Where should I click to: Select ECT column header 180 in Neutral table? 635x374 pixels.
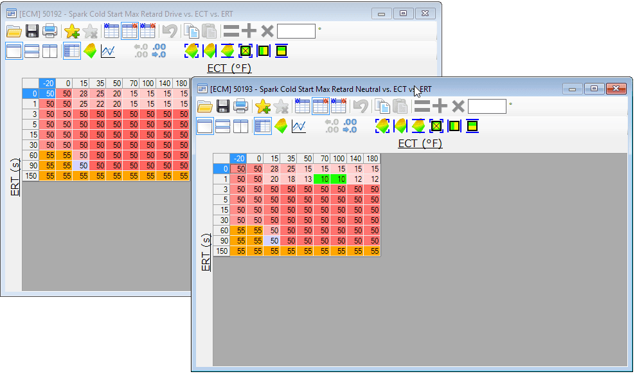pyautogui.click(x=372, y=159)
